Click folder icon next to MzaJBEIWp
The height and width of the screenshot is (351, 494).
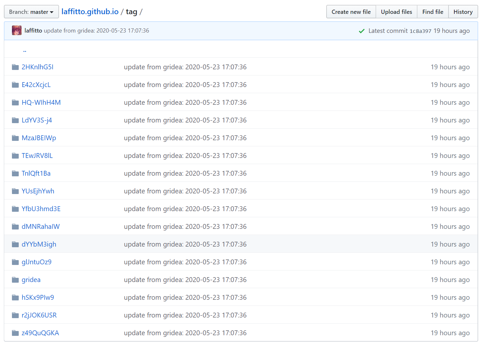tap(15, 138)
